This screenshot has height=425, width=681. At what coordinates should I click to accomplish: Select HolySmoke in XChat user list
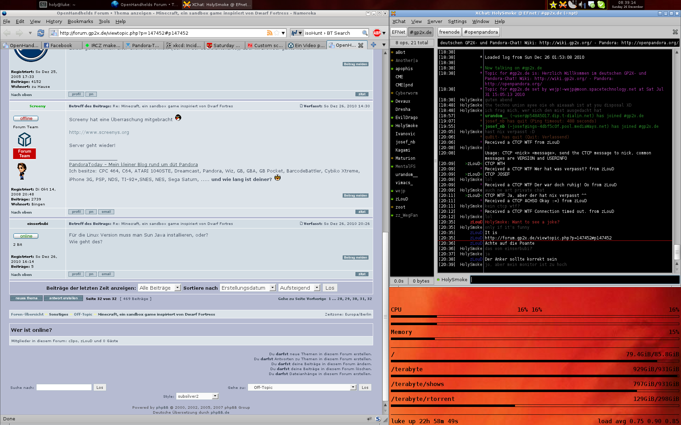click(406, 126)
